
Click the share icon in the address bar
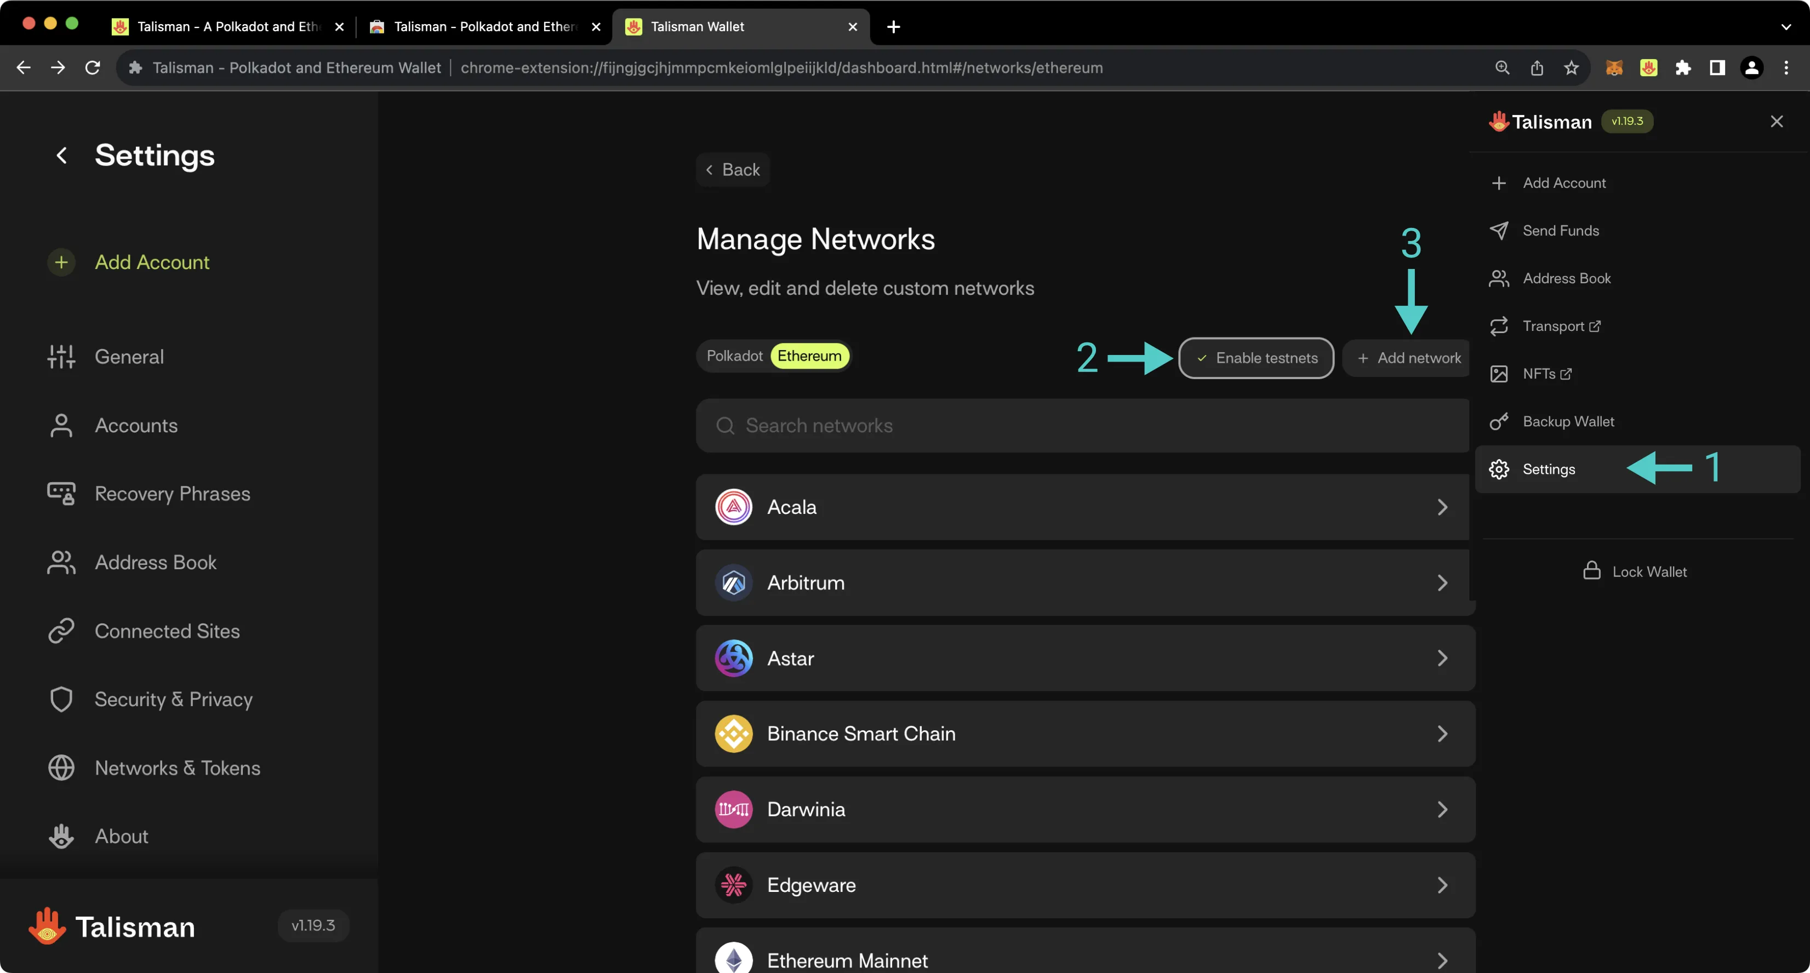(x=1537, y=67)
